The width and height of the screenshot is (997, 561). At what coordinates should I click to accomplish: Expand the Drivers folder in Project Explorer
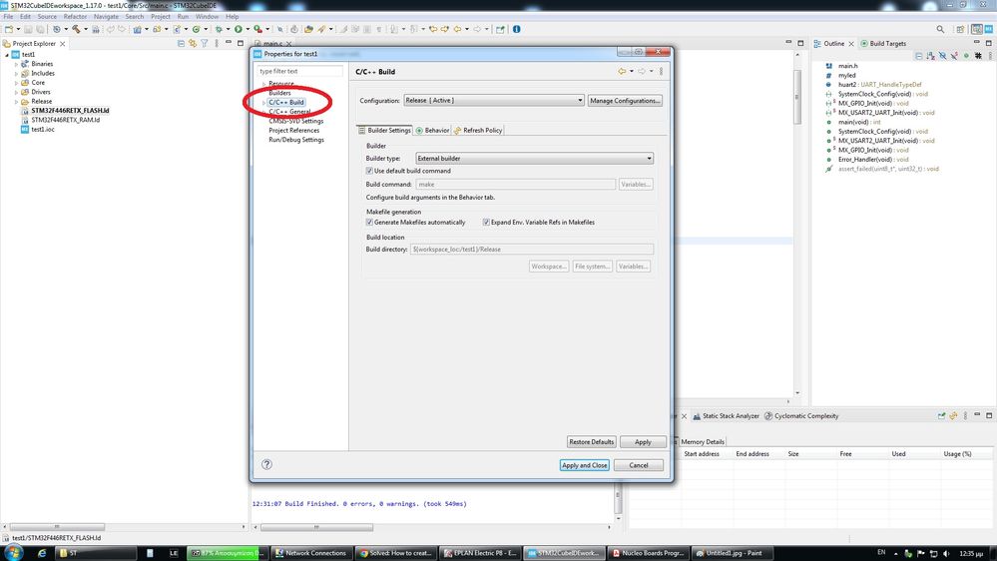click(x=17, y=92)
